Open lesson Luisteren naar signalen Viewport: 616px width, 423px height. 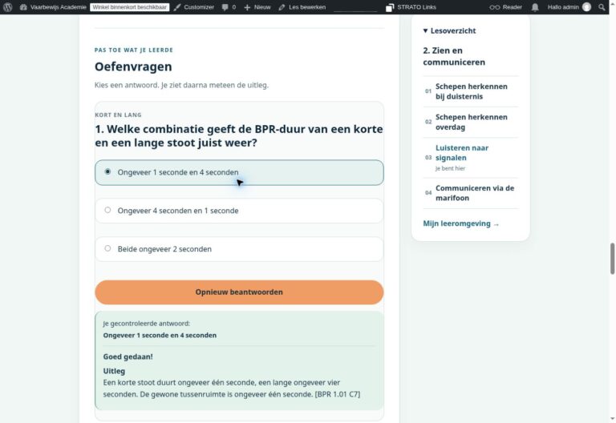tap(462, 153)
